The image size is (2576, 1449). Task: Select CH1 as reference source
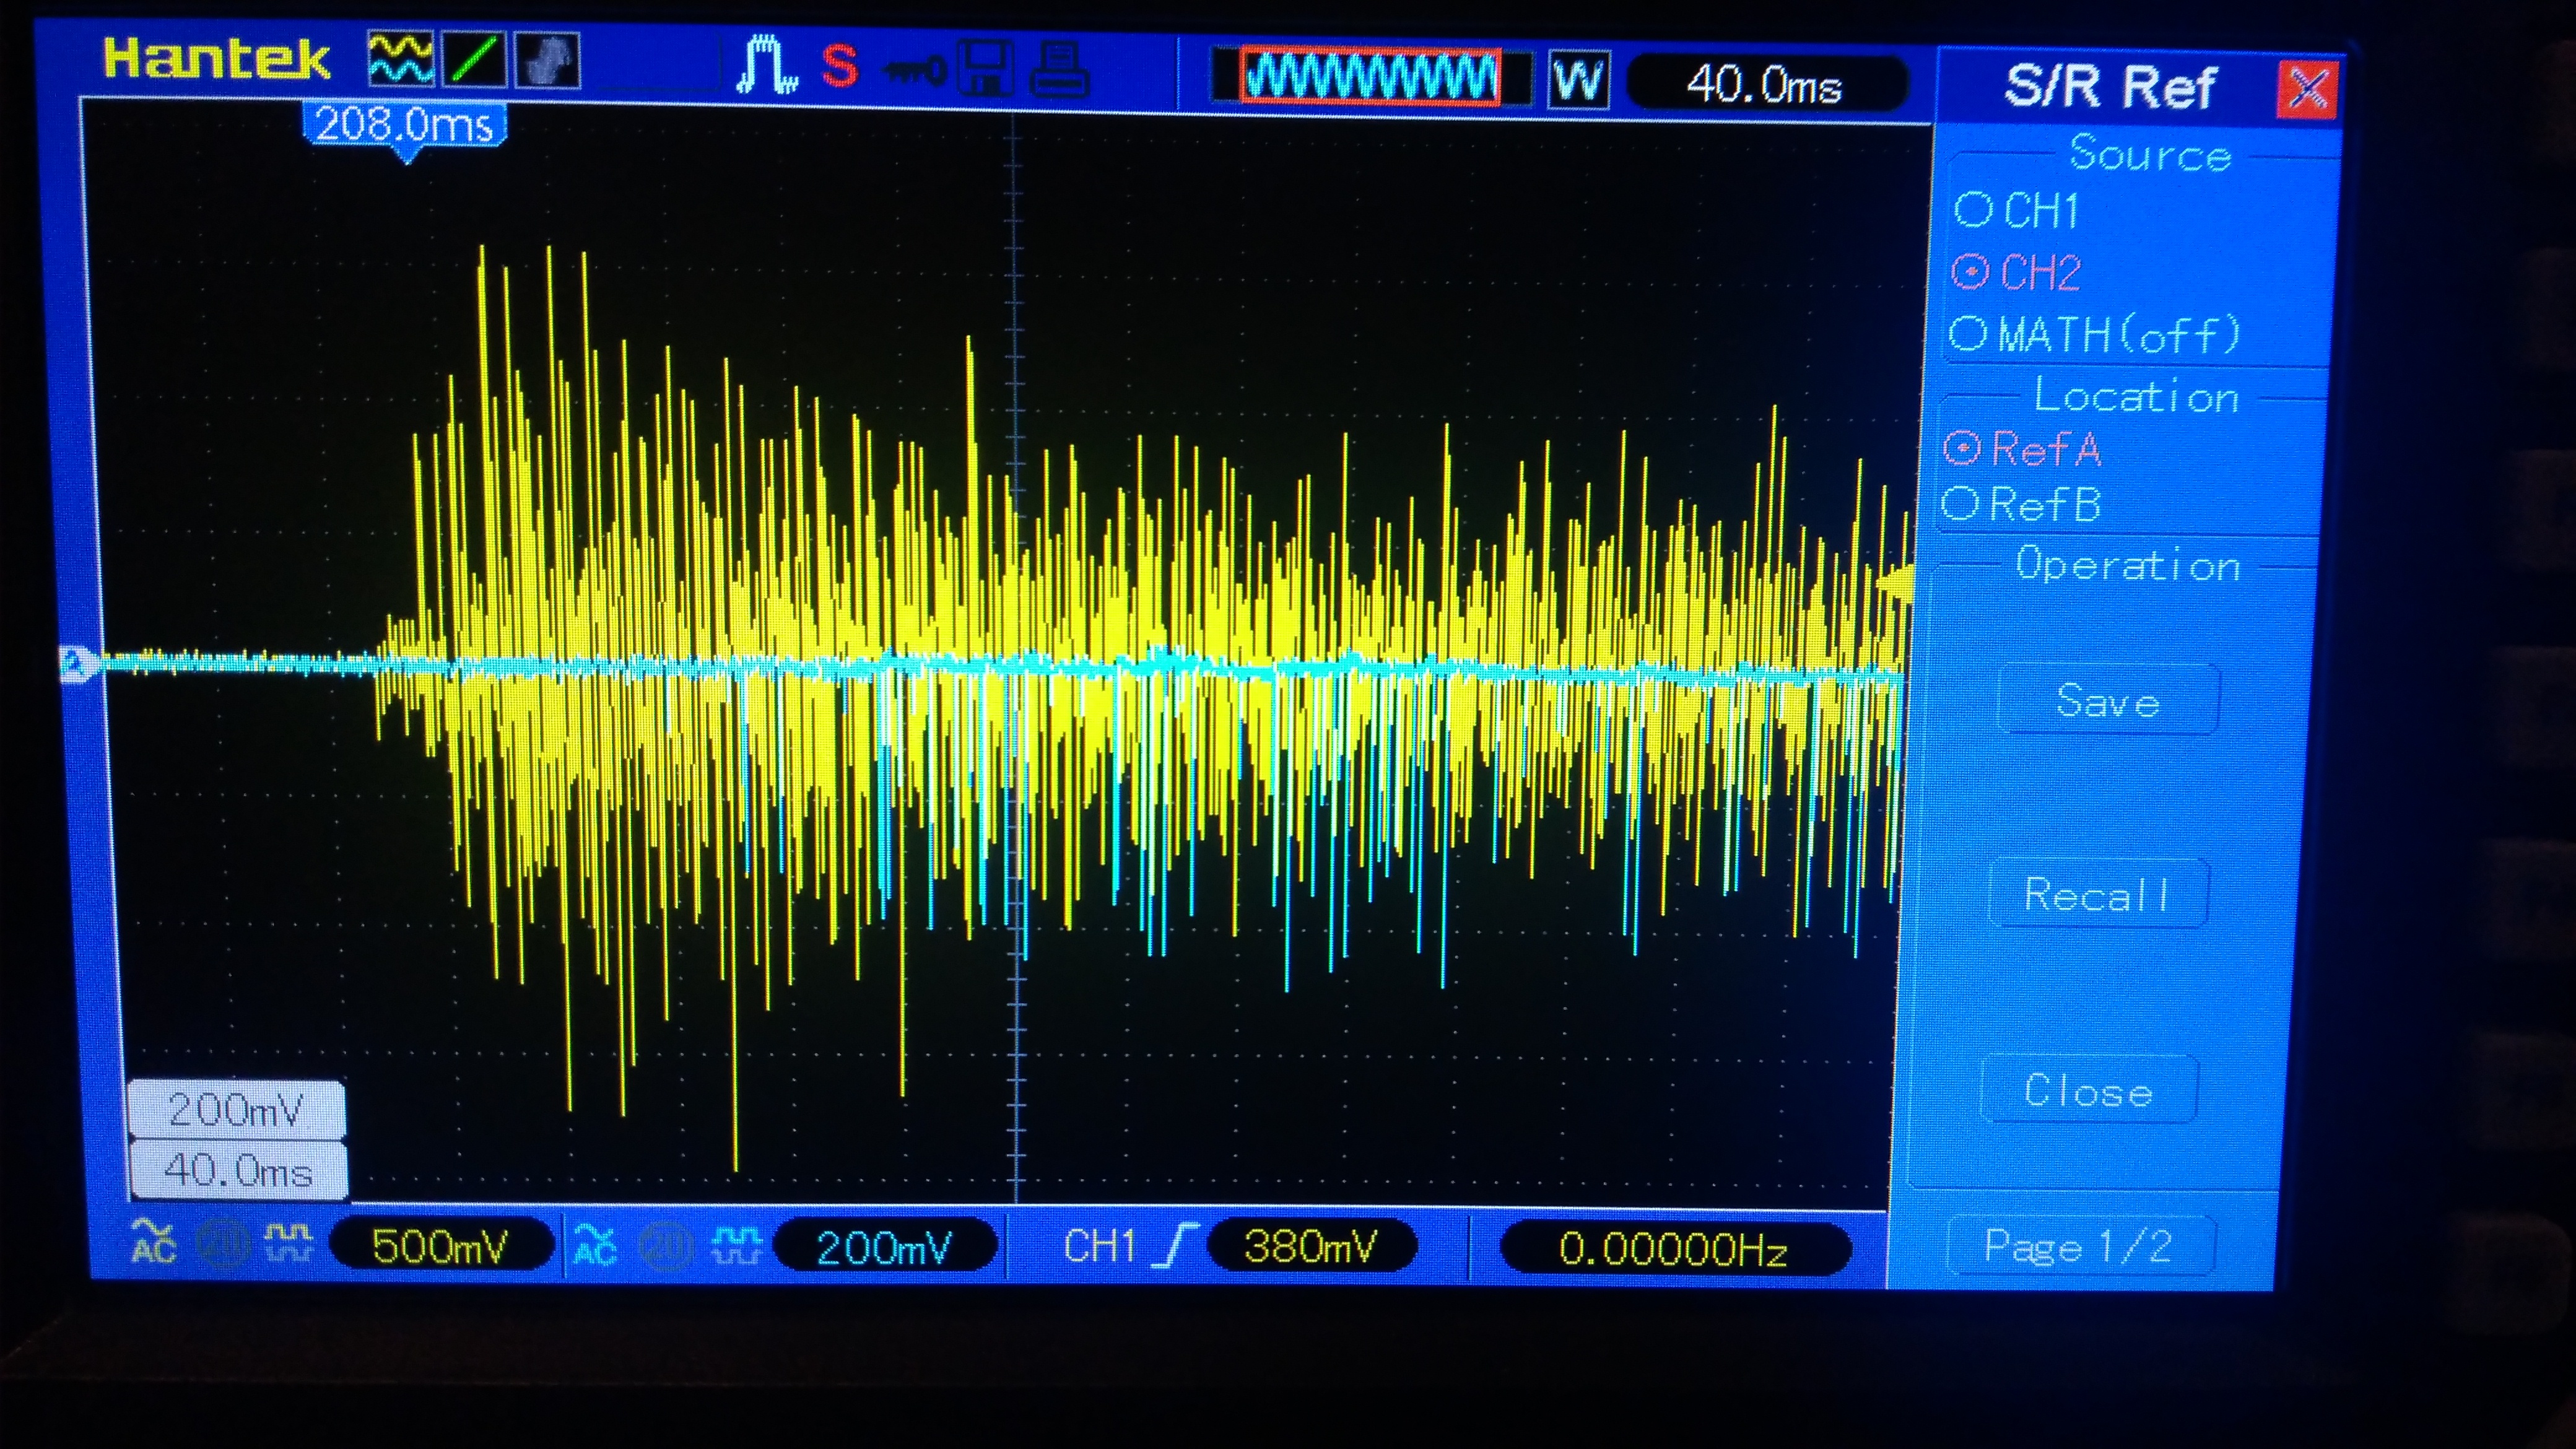2018,210
